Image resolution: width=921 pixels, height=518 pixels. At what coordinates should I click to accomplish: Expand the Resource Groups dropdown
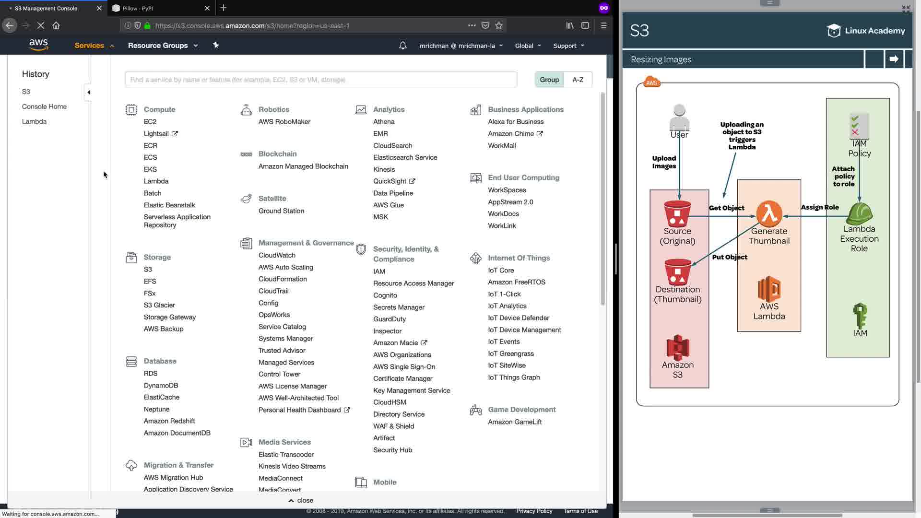163,46
